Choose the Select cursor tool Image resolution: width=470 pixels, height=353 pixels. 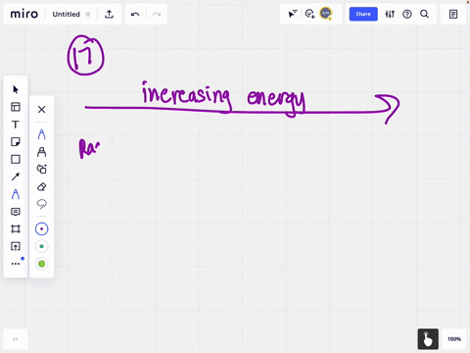[x=16, y=89]
